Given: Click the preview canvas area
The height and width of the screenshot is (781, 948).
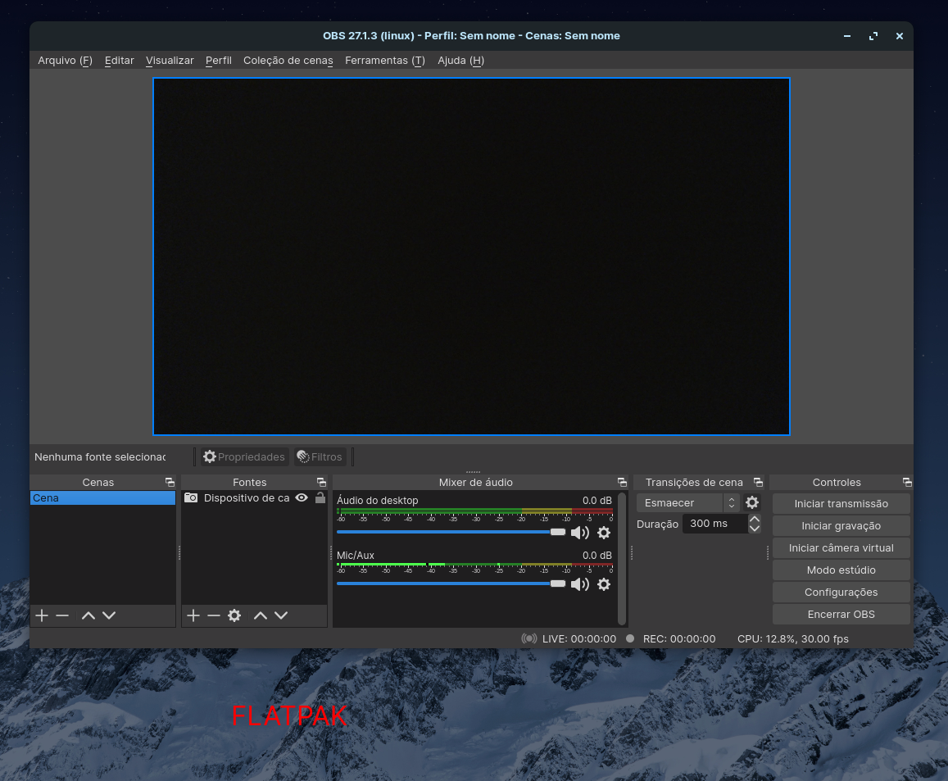Looking at the screenshot, I should coord(471,257).
